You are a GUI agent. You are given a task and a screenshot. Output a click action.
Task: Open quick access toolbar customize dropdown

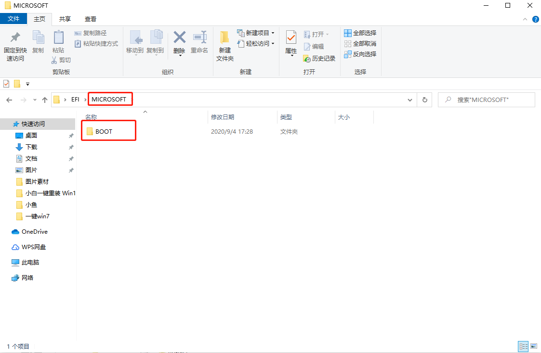[27, 84]
